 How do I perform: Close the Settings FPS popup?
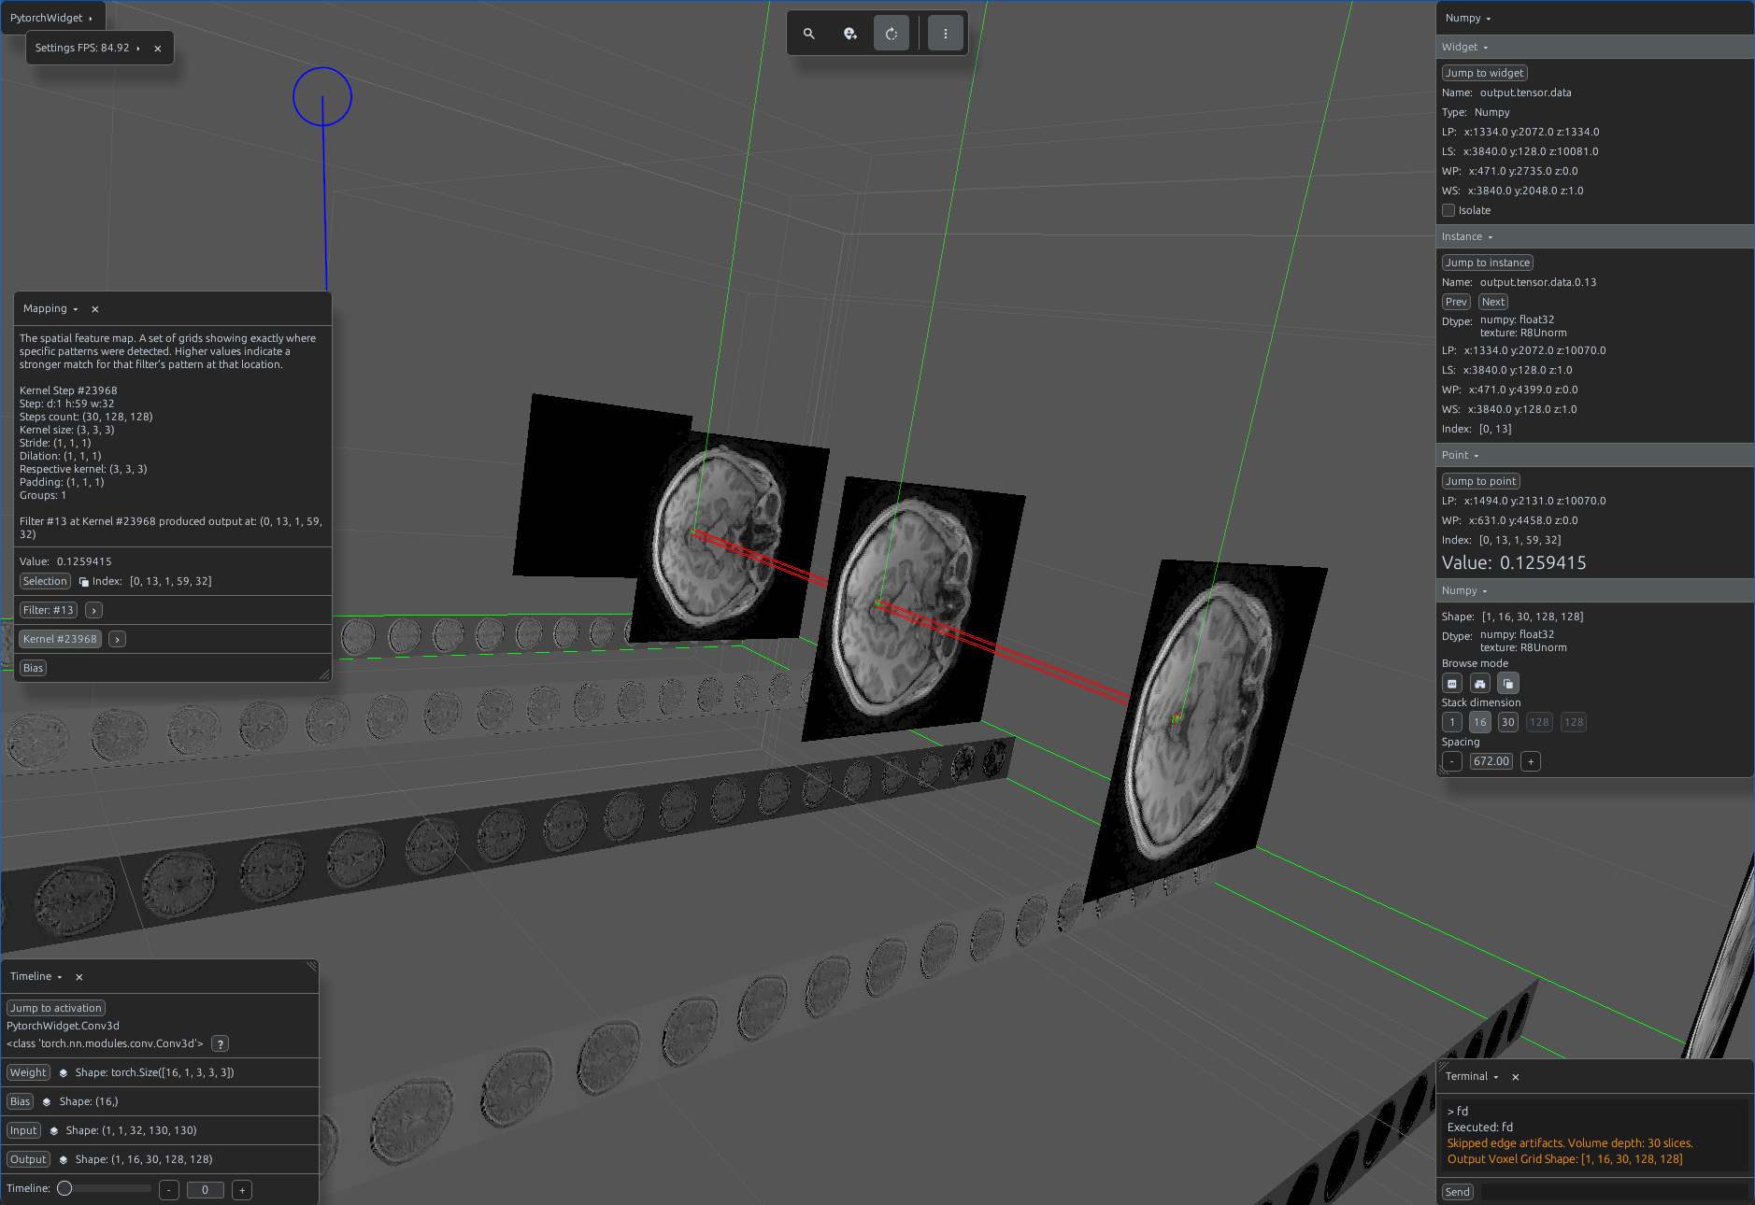158,49
